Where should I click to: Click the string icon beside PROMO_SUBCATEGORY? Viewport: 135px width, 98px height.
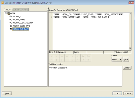point(11,23)
